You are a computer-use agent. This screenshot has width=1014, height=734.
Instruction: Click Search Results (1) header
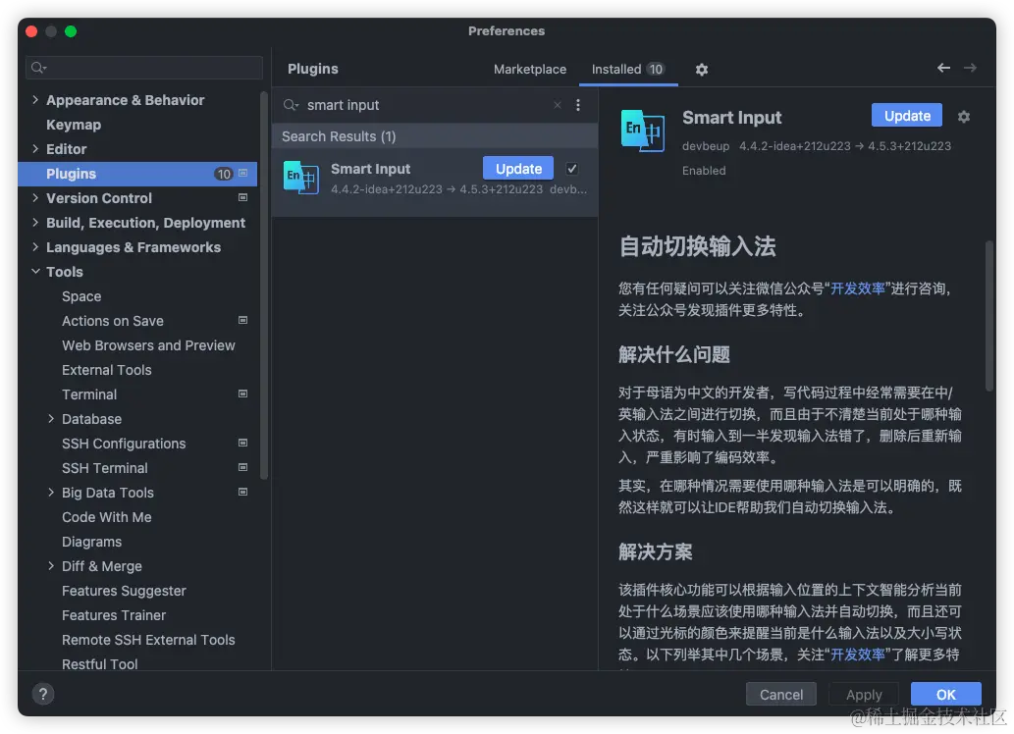(x=339, y=136)
